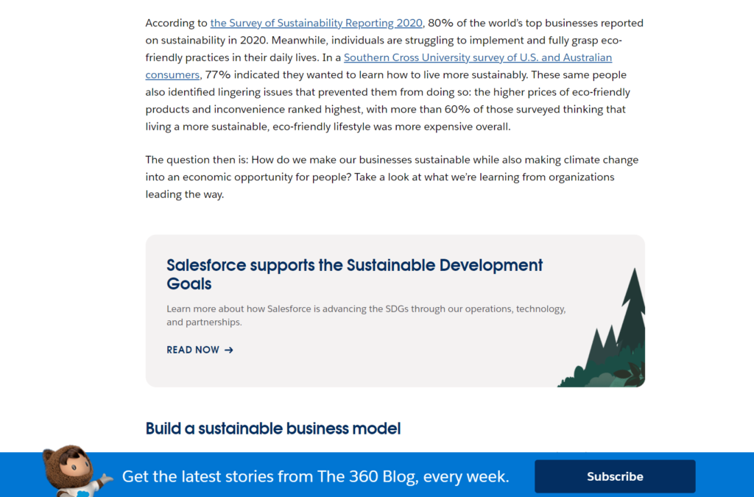The width and height of the screenshot is (754, 497).
Task: Click the READ NOW link
Action: [200, 350]
